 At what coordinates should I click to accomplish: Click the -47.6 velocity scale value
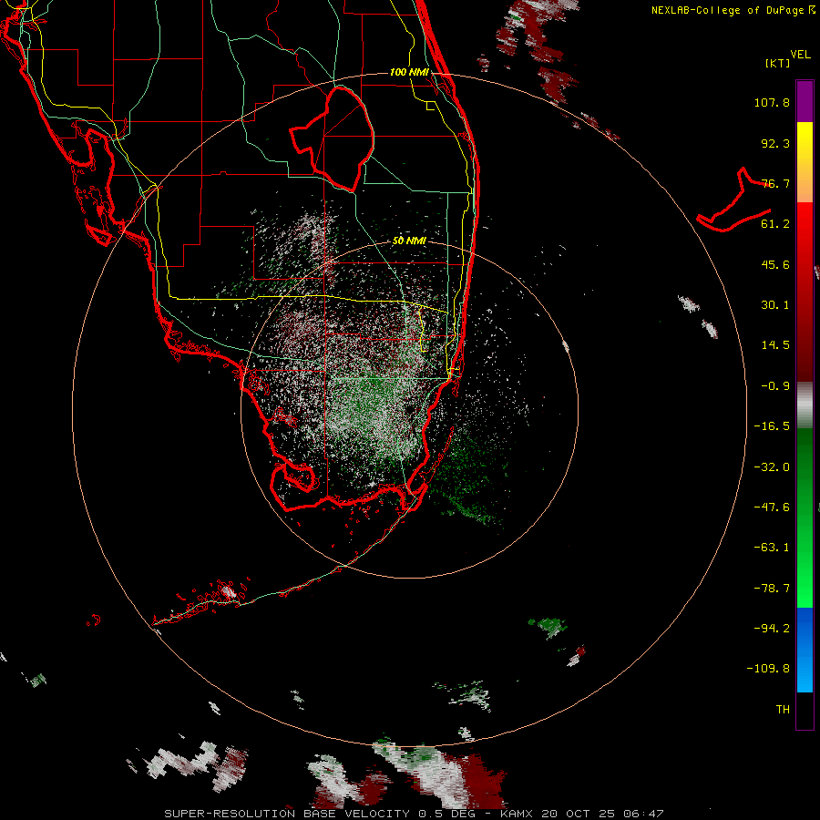coord(772,507)
